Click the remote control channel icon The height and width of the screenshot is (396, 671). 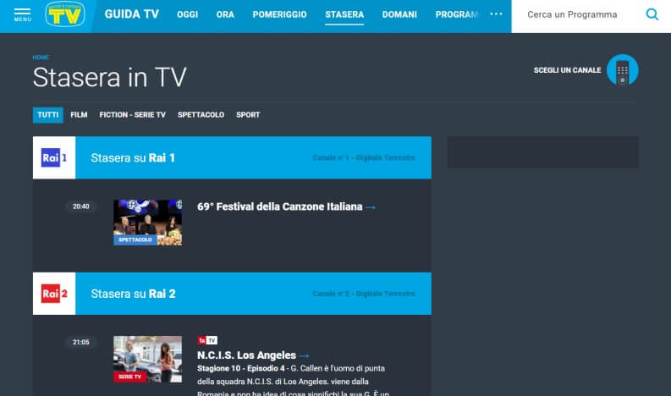[622, 70]
